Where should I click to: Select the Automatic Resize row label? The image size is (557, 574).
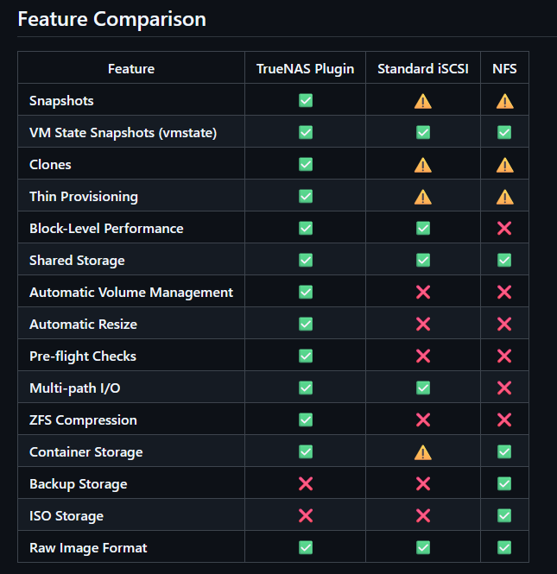(83, 324)
